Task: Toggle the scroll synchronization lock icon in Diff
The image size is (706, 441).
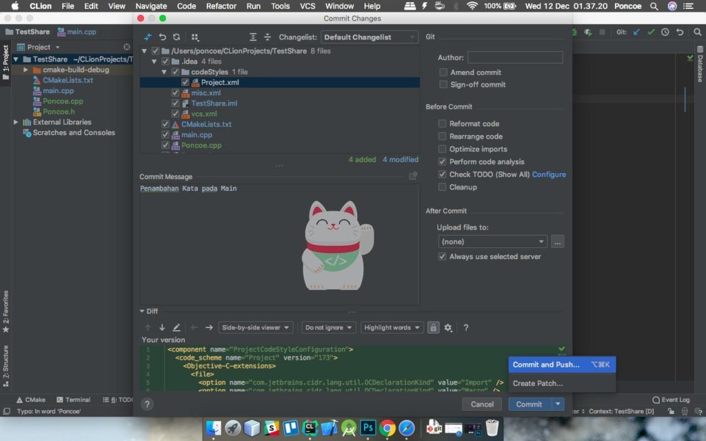Action: (x=433, y=327)
